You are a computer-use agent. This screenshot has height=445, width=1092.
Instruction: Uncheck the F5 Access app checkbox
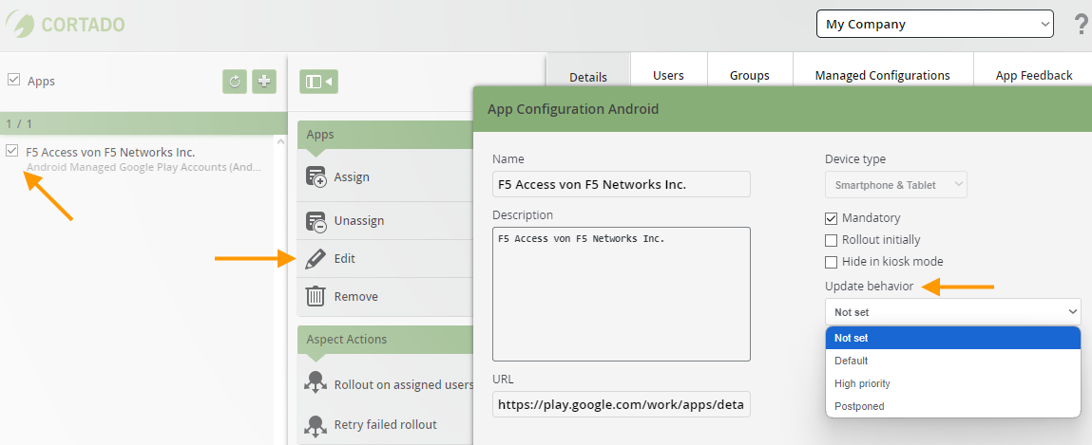coord(11,150)
